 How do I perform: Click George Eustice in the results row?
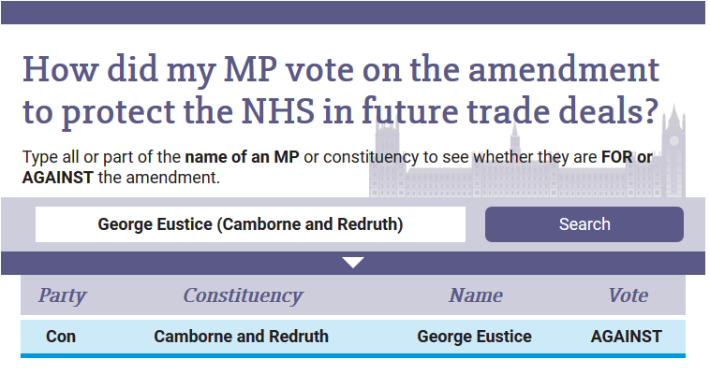pyautogui.click(x=474, y=337)
